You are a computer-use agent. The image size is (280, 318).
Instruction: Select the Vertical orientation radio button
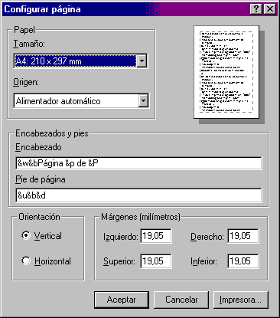pos(26,235)
